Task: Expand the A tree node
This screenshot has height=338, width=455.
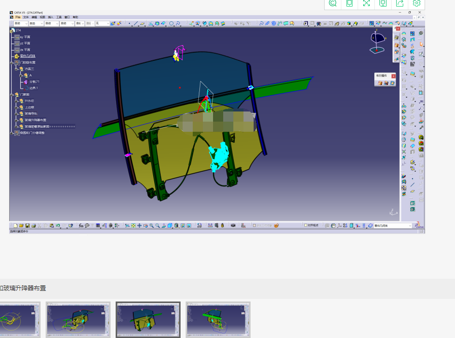Action: [x=21, y=75]
